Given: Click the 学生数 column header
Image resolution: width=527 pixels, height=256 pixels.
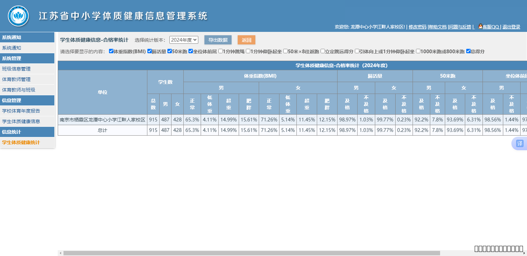Looking at the screenshot, I should [x=165, y=82].
